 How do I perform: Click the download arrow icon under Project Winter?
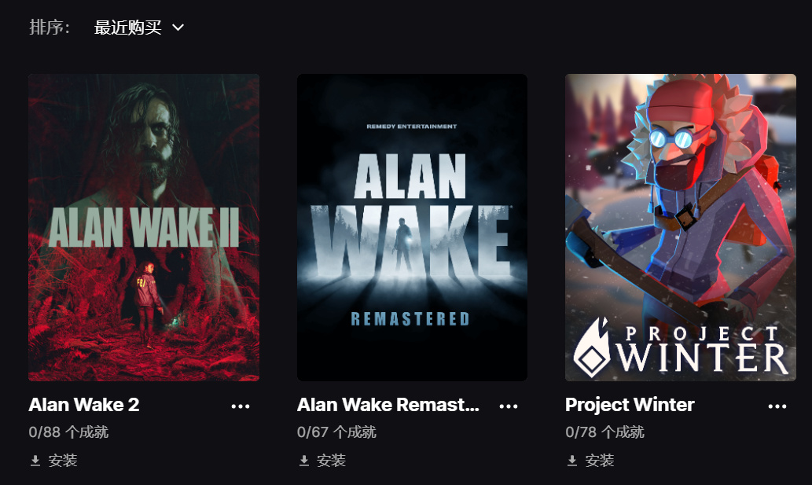[x=571, y=461]
